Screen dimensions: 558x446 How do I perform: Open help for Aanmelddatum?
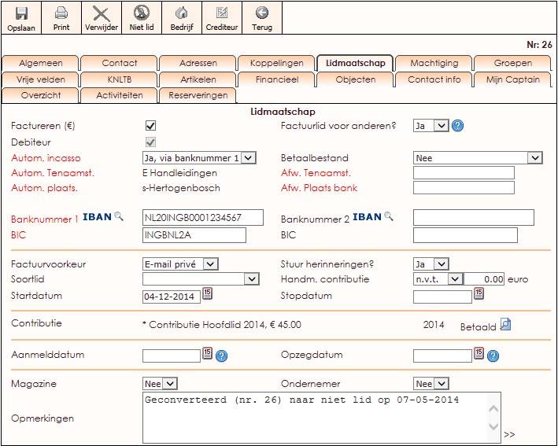click(x=222, y=356)
